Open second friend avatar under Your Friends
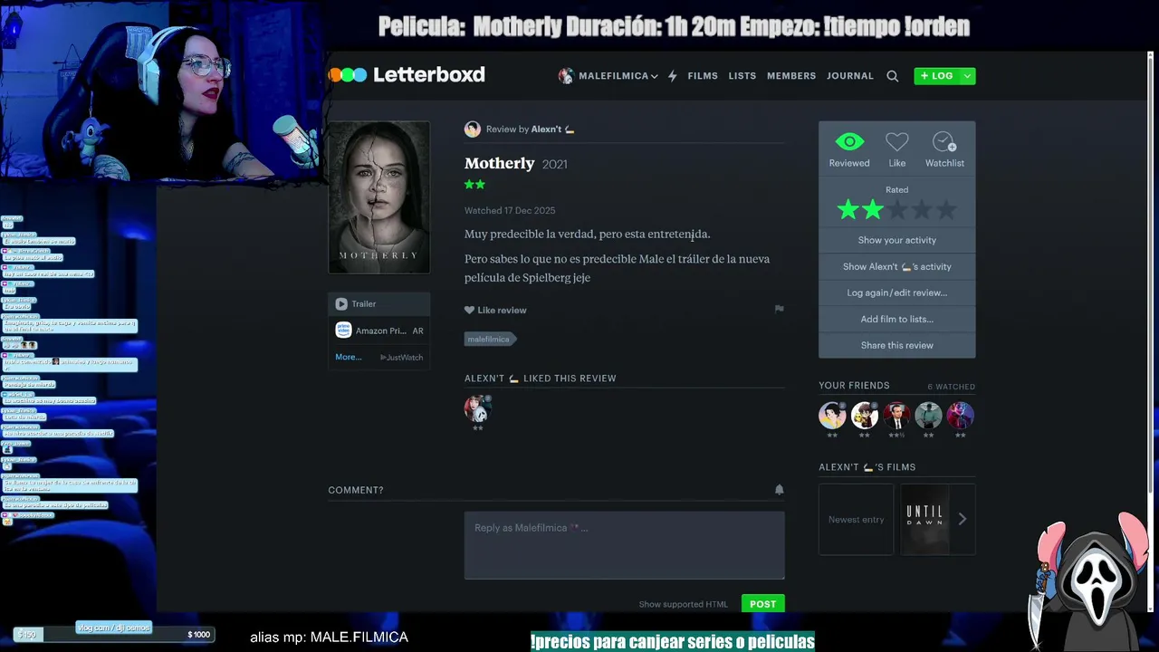This screenshot has width=1159, height=652. (865, 416)
